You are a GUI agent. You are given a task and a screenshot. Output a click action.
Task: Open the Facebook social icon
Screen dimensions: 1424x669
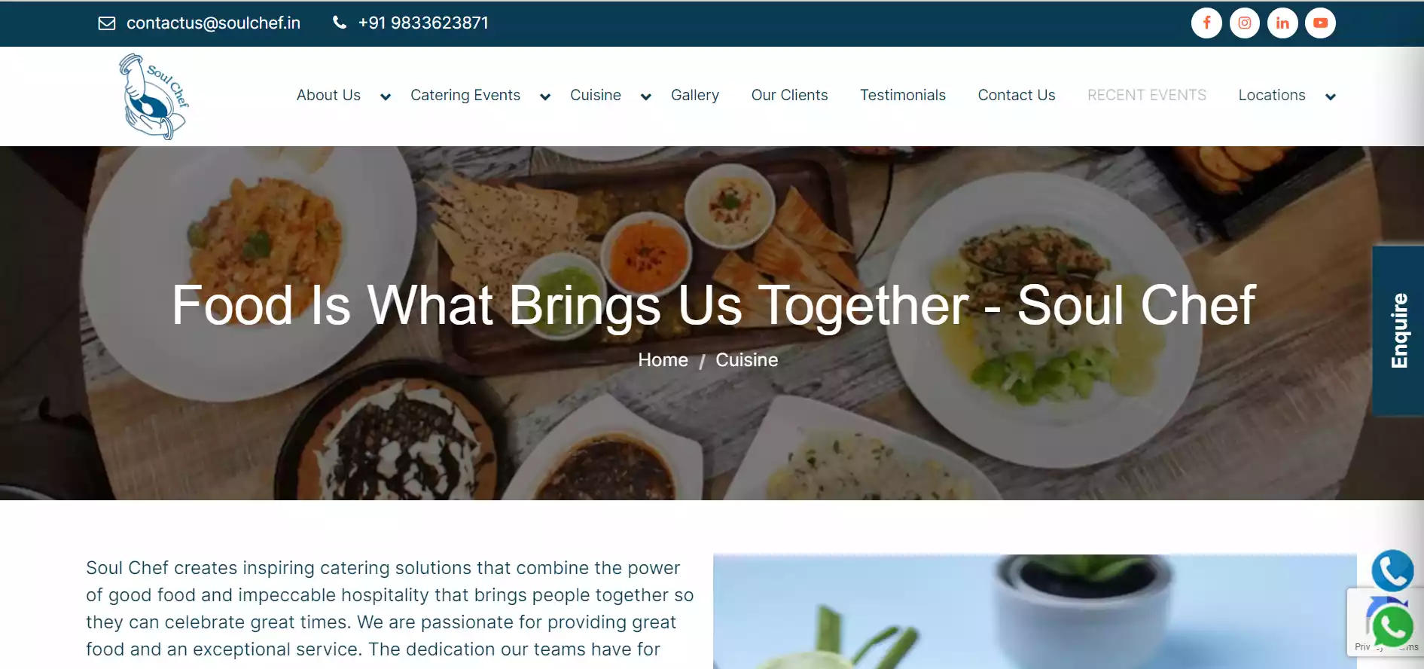1206,23
